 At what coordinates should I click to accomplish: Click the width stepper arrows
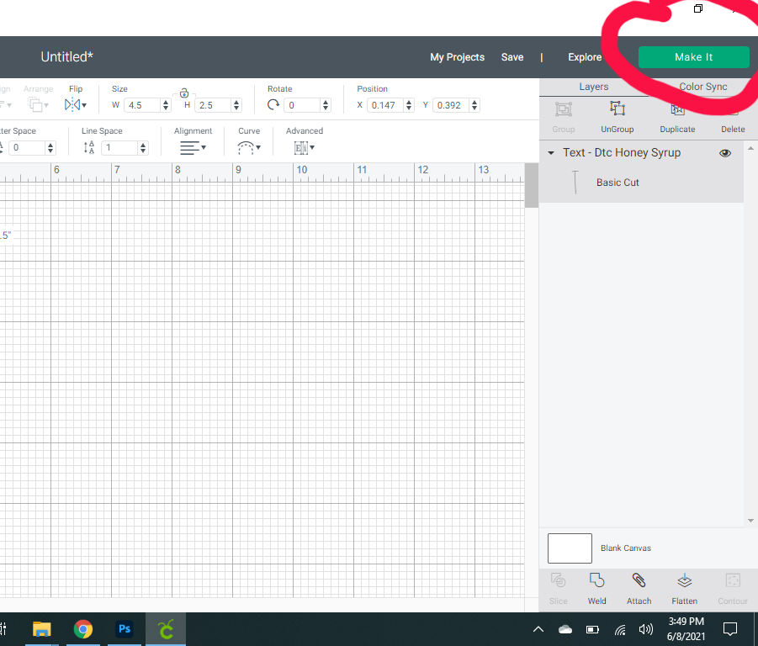pos(166,105)
